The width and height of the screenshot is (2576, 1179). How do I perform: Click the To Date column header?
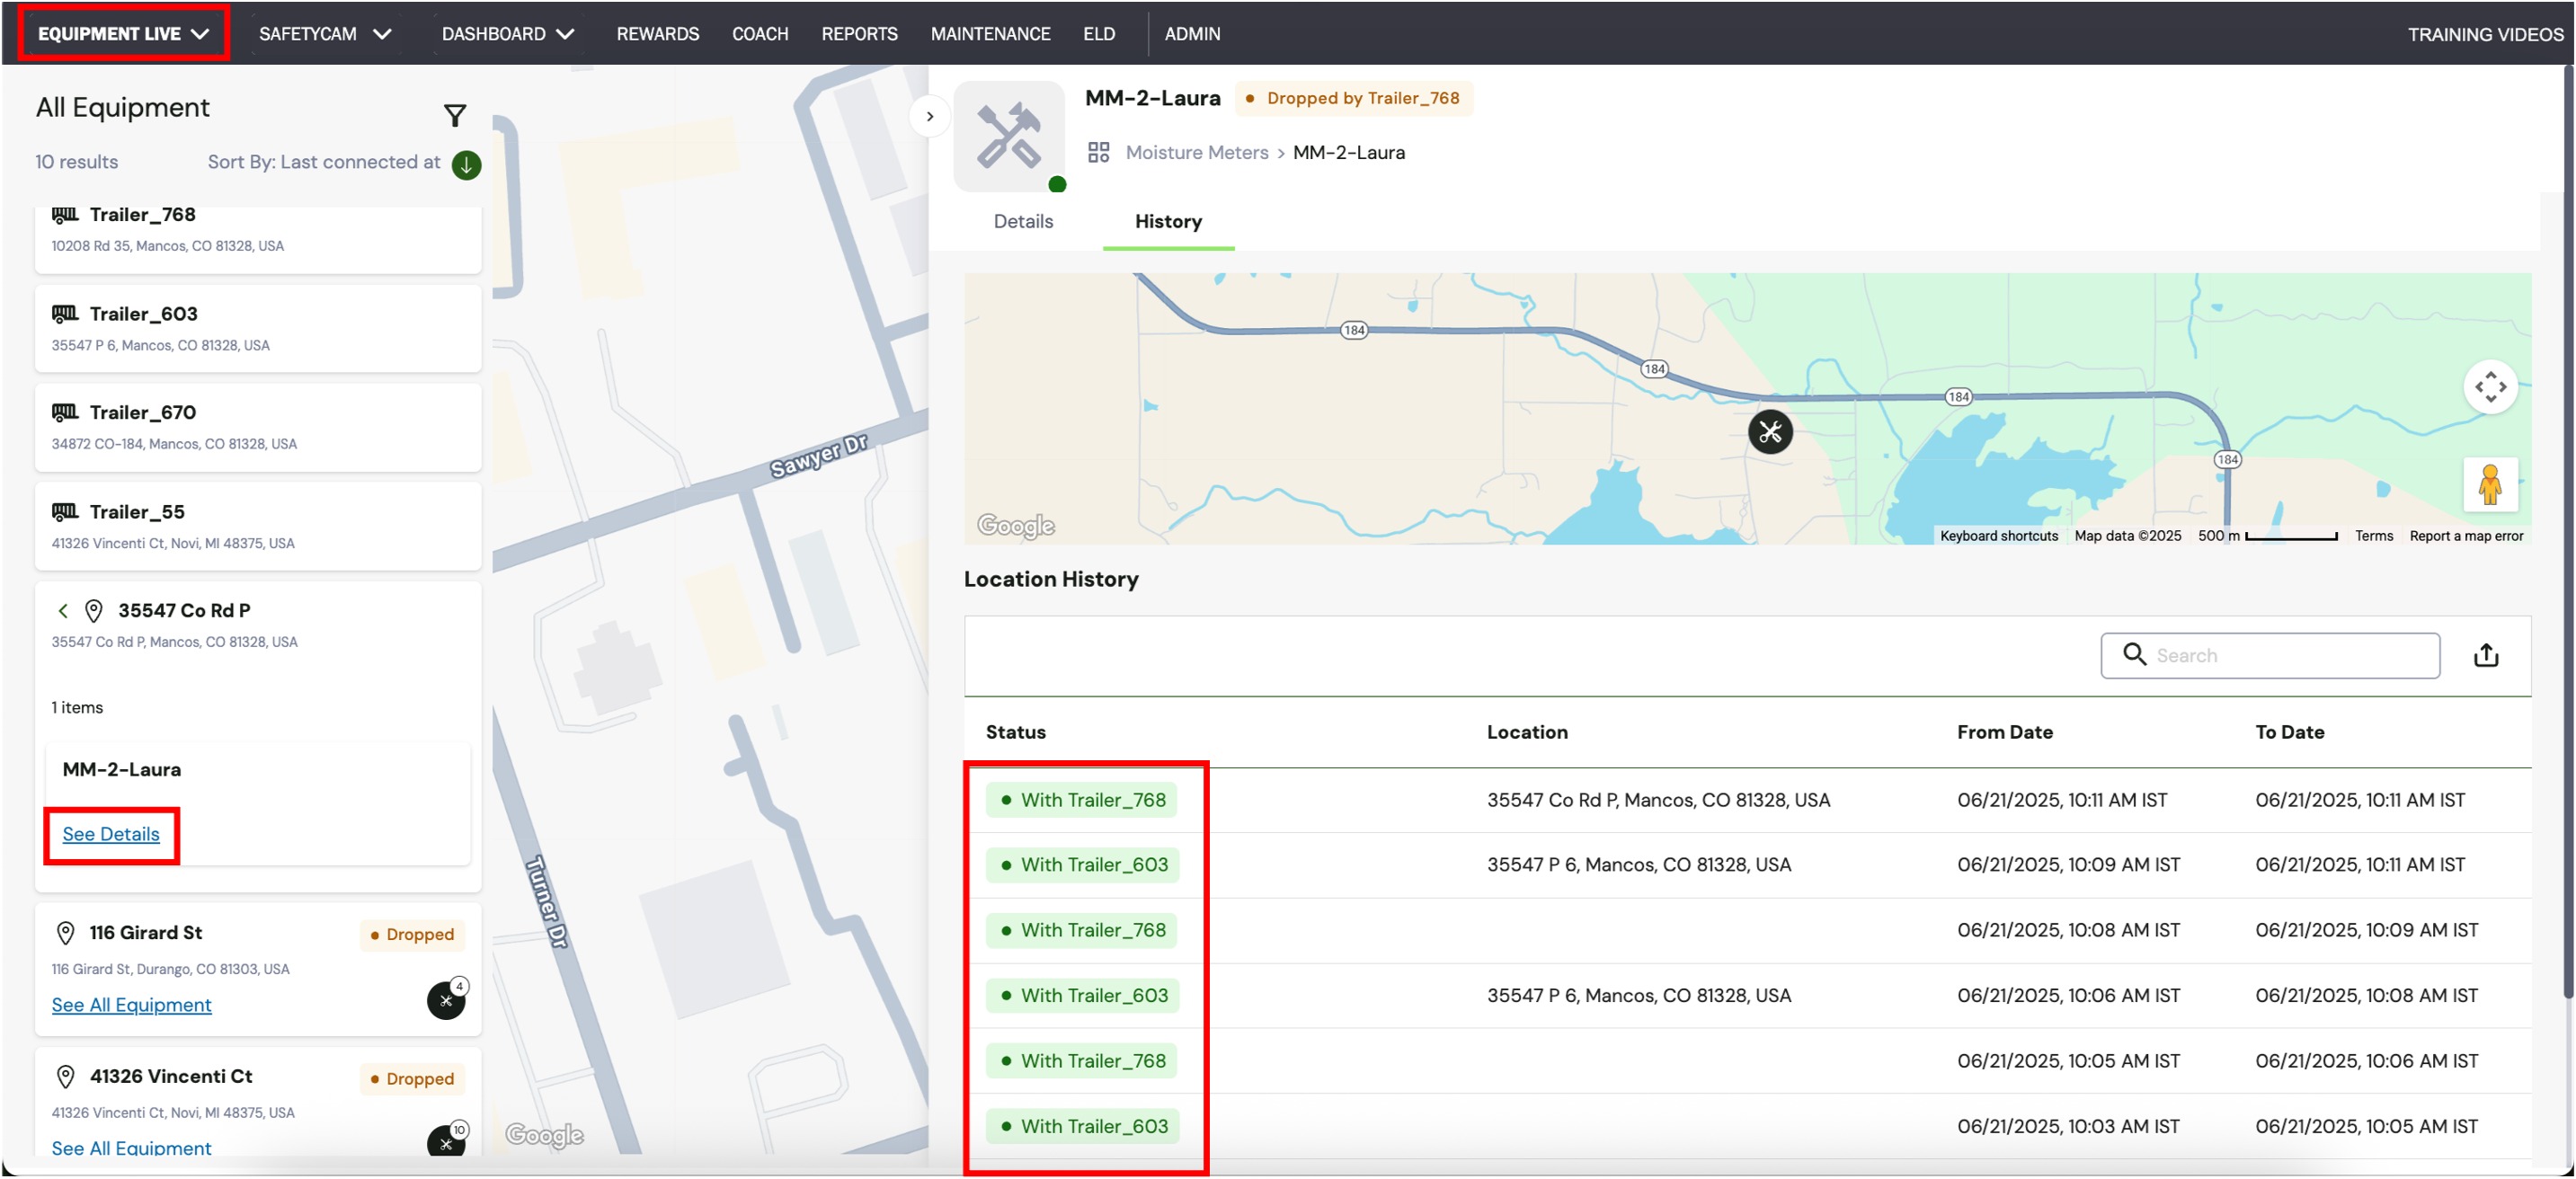tap(2289, 731)
